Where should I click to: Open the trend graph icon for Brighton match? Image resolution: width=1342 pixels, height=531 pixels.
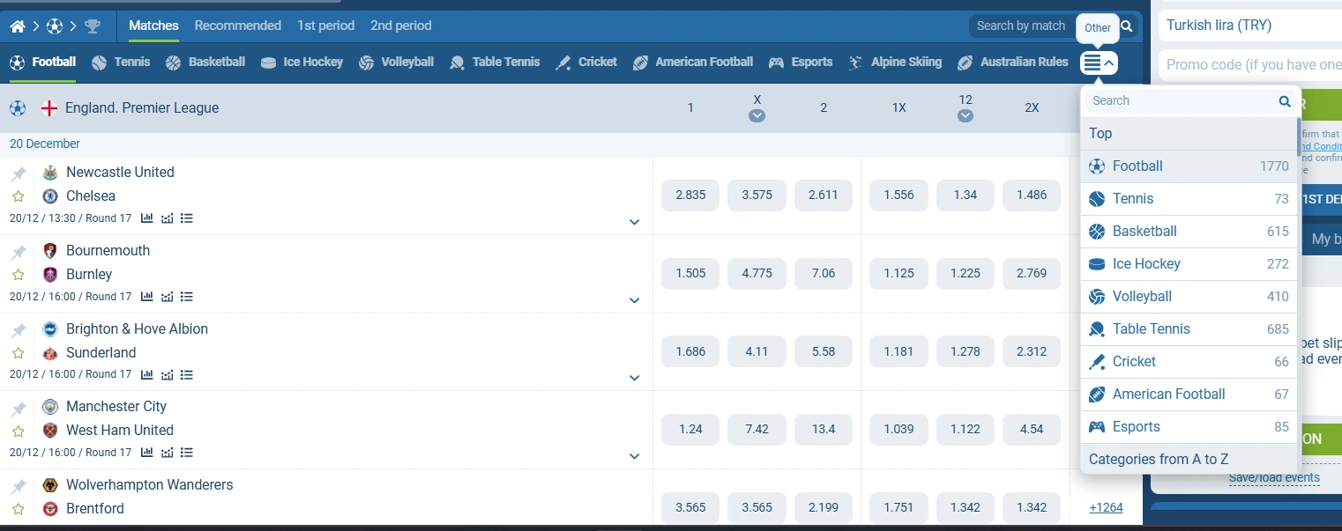click(167, 374)
